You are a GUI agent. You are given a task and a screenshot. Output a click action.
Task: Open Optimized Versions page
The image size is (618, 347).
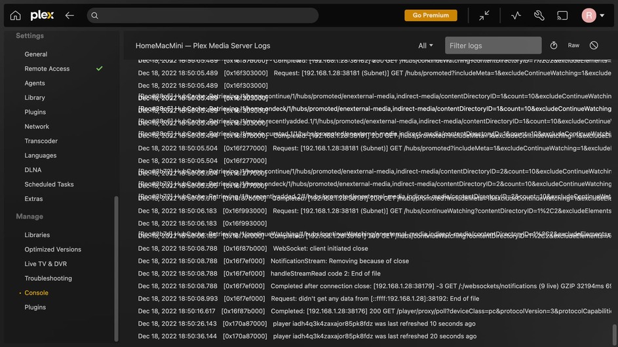(x=53, y=249)
